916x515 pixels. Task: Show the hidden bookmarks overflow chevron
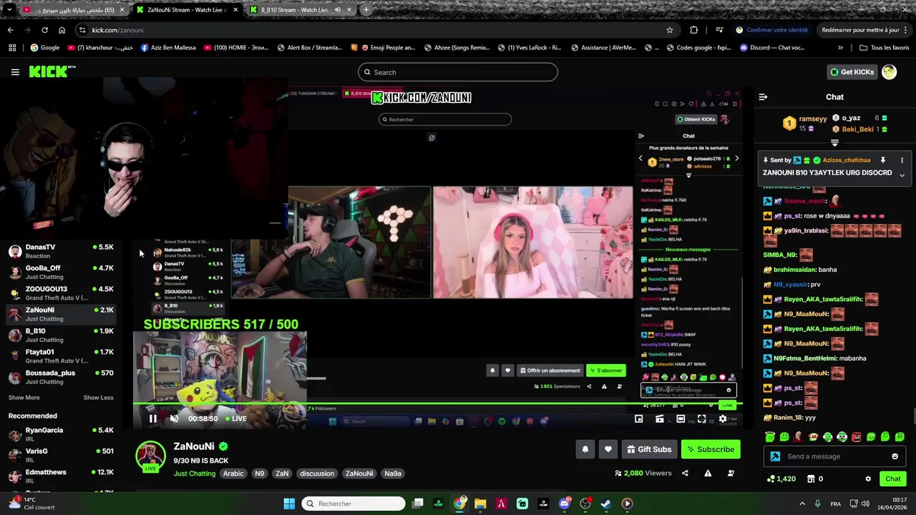point(841,48)
